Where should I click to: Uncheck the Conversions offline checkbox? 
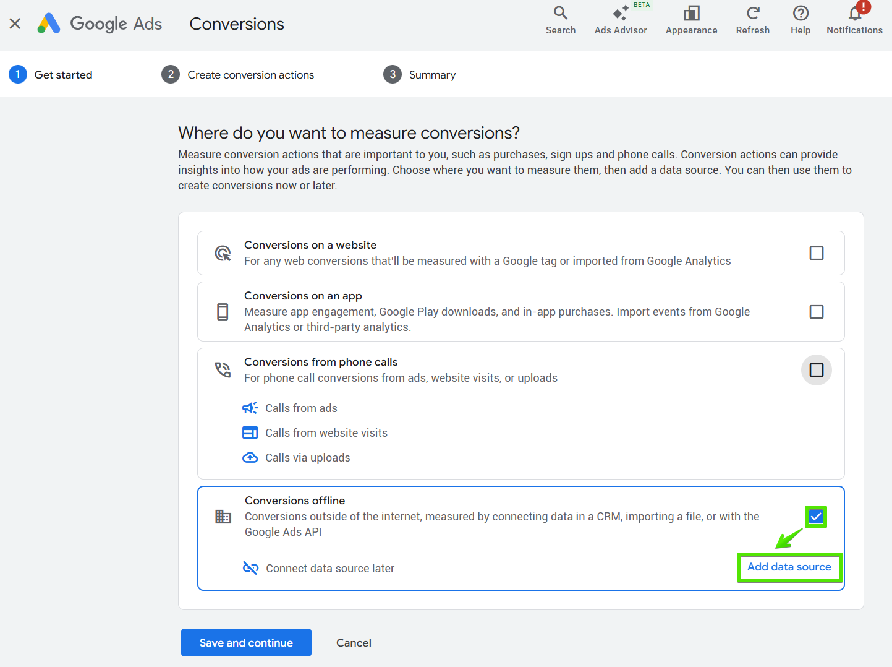click(x=815, y=517)
